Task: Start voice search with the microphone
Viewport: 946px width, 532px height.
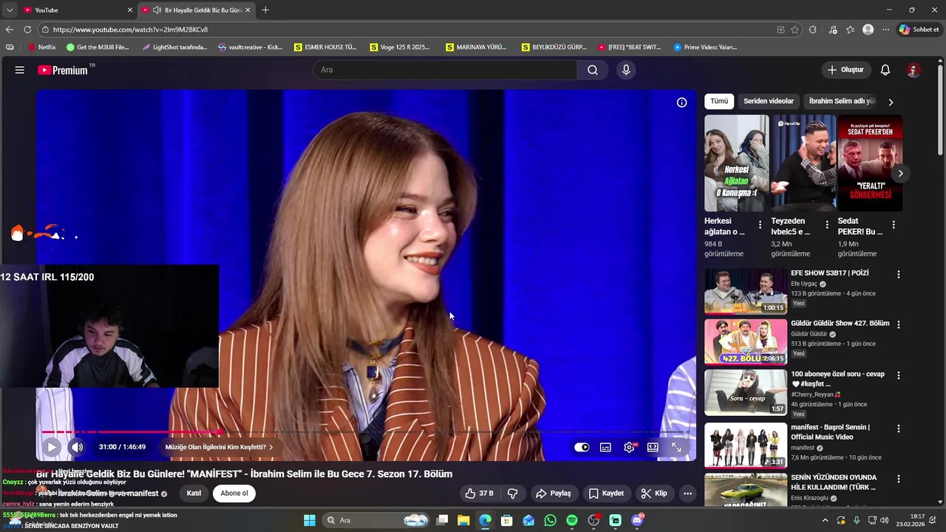Action: pos(626,70)
